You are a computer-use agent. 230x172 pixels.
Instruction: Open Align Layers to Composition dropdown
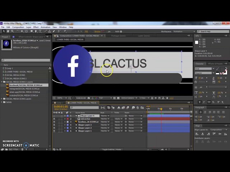(x=218, y=130)
